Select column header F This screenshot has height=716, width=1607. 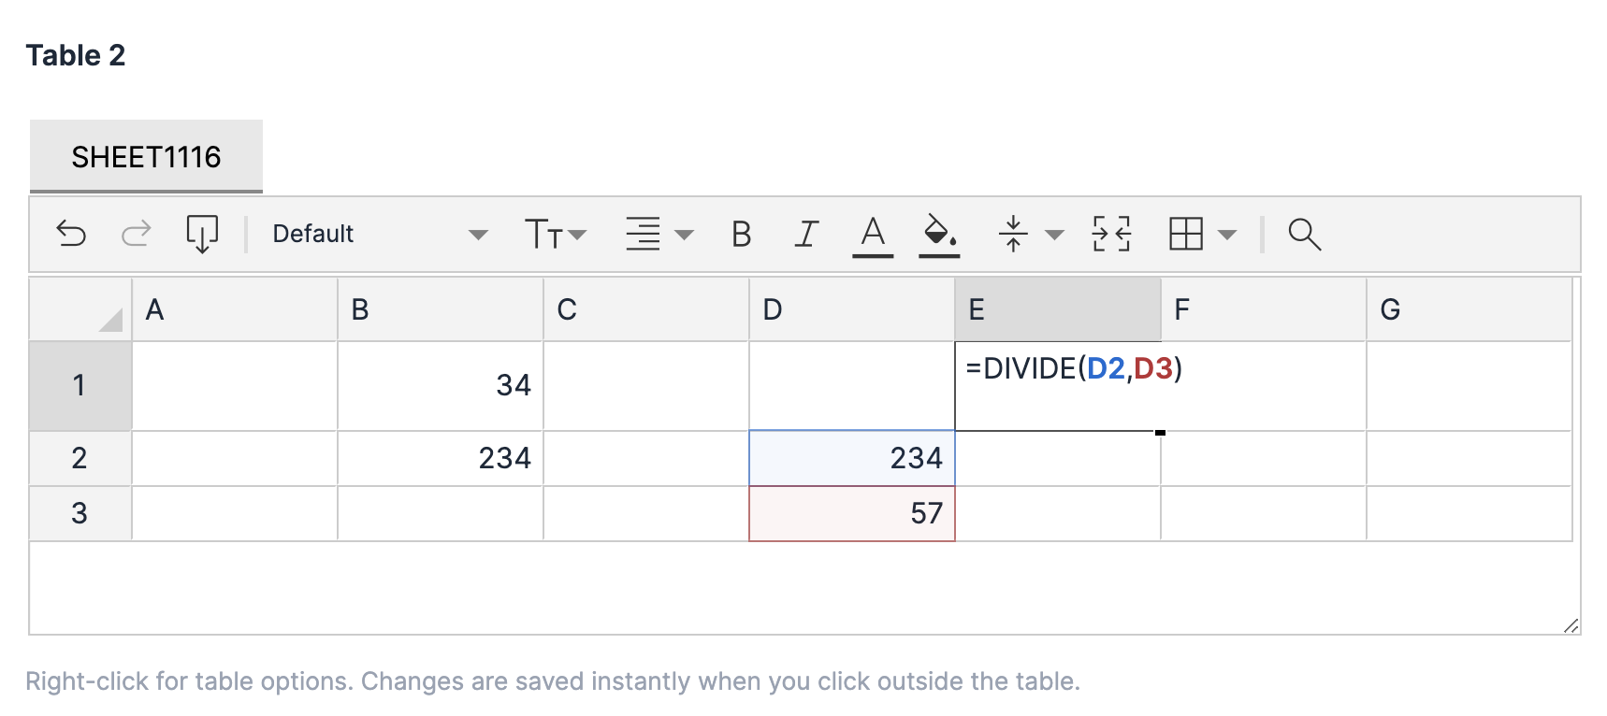pos(1263,309)
